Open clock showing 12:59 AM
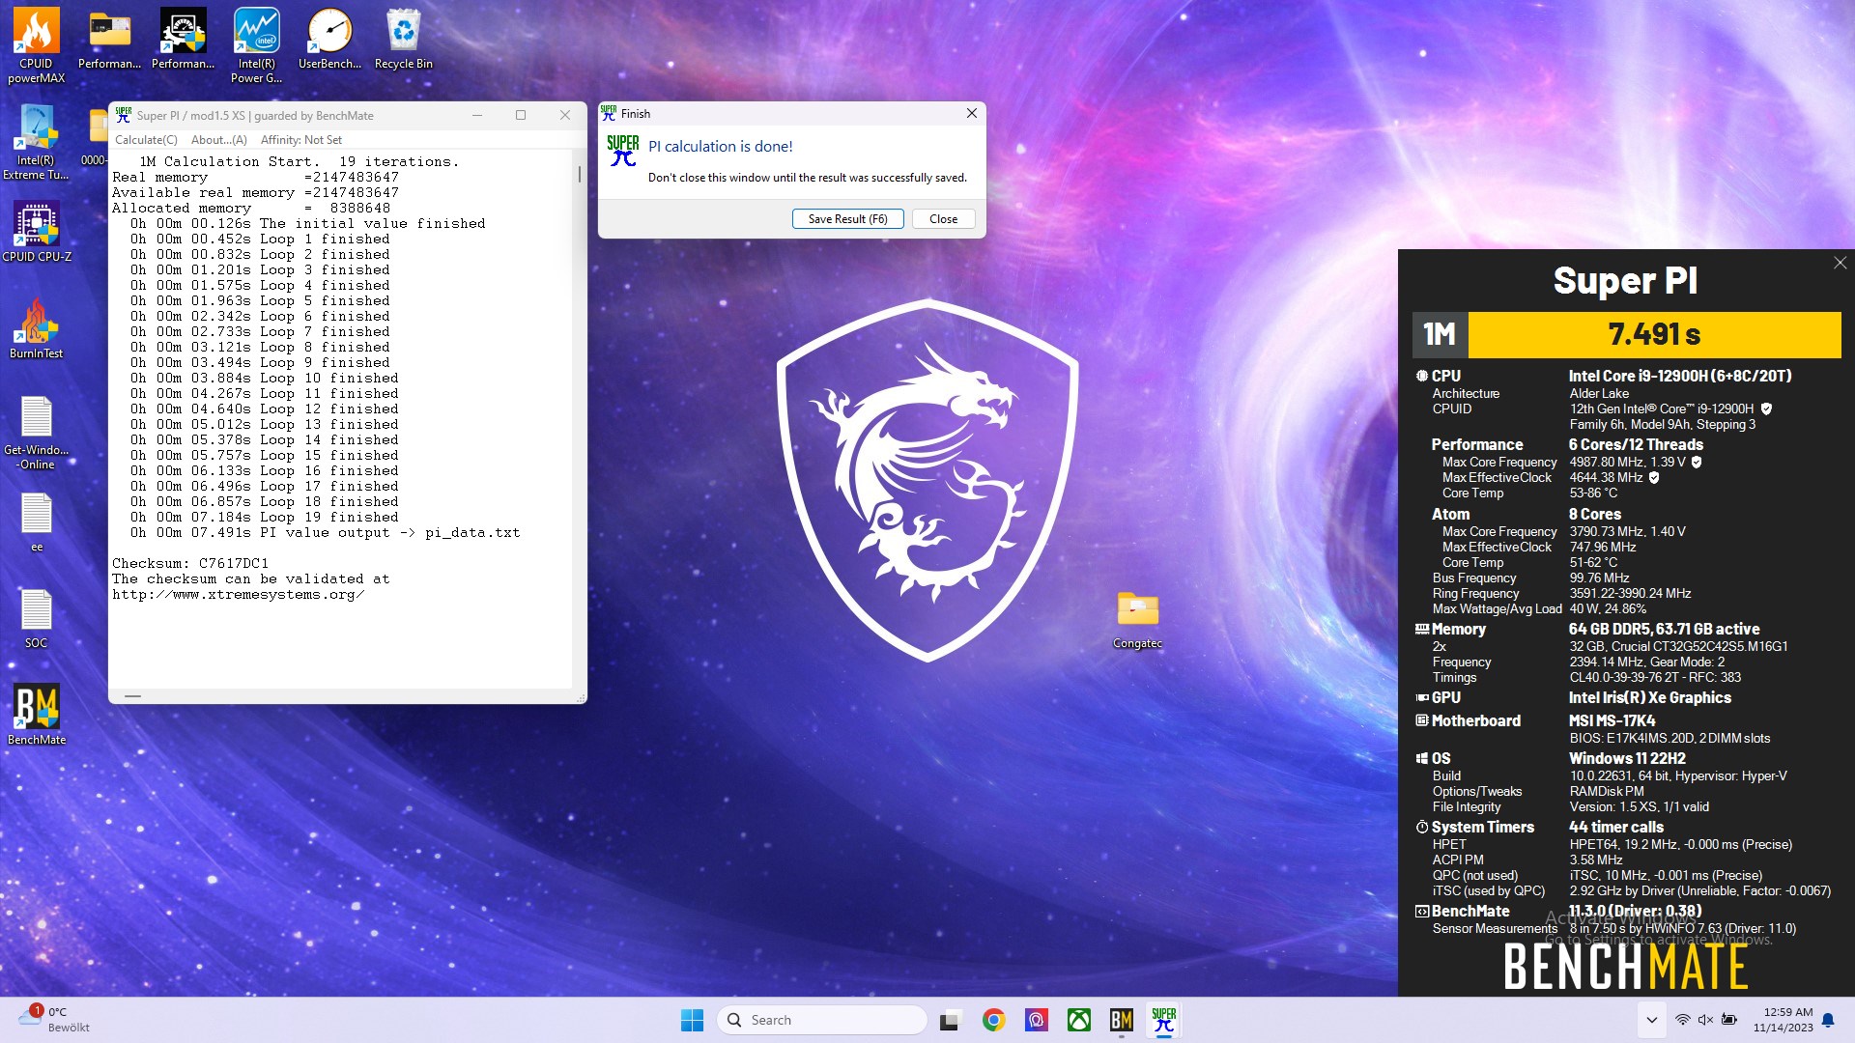 click(1783, 1020)
